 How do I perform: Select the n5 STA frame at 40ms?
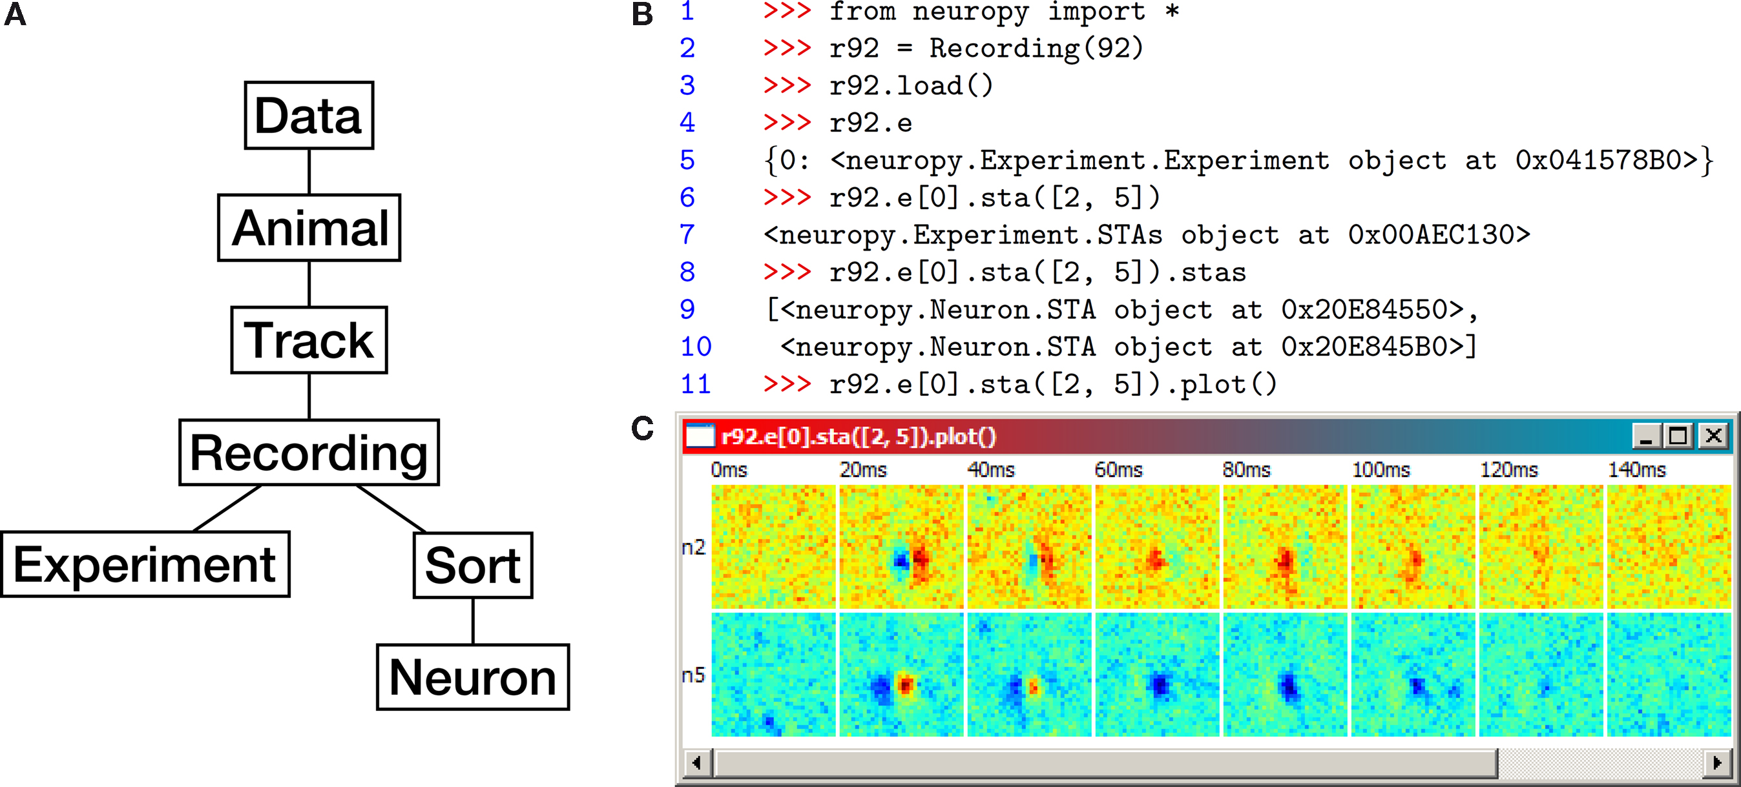(1028, 674)
